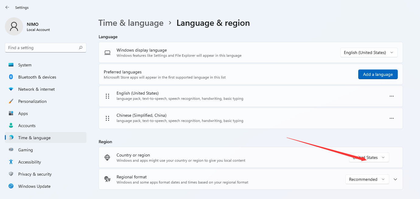
Task: Click the back arrow icon
Action: 7,7
